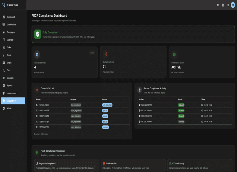Click the PECR Compliance Dashboard heading
237x172 pixels.
(x=49, y=16)
